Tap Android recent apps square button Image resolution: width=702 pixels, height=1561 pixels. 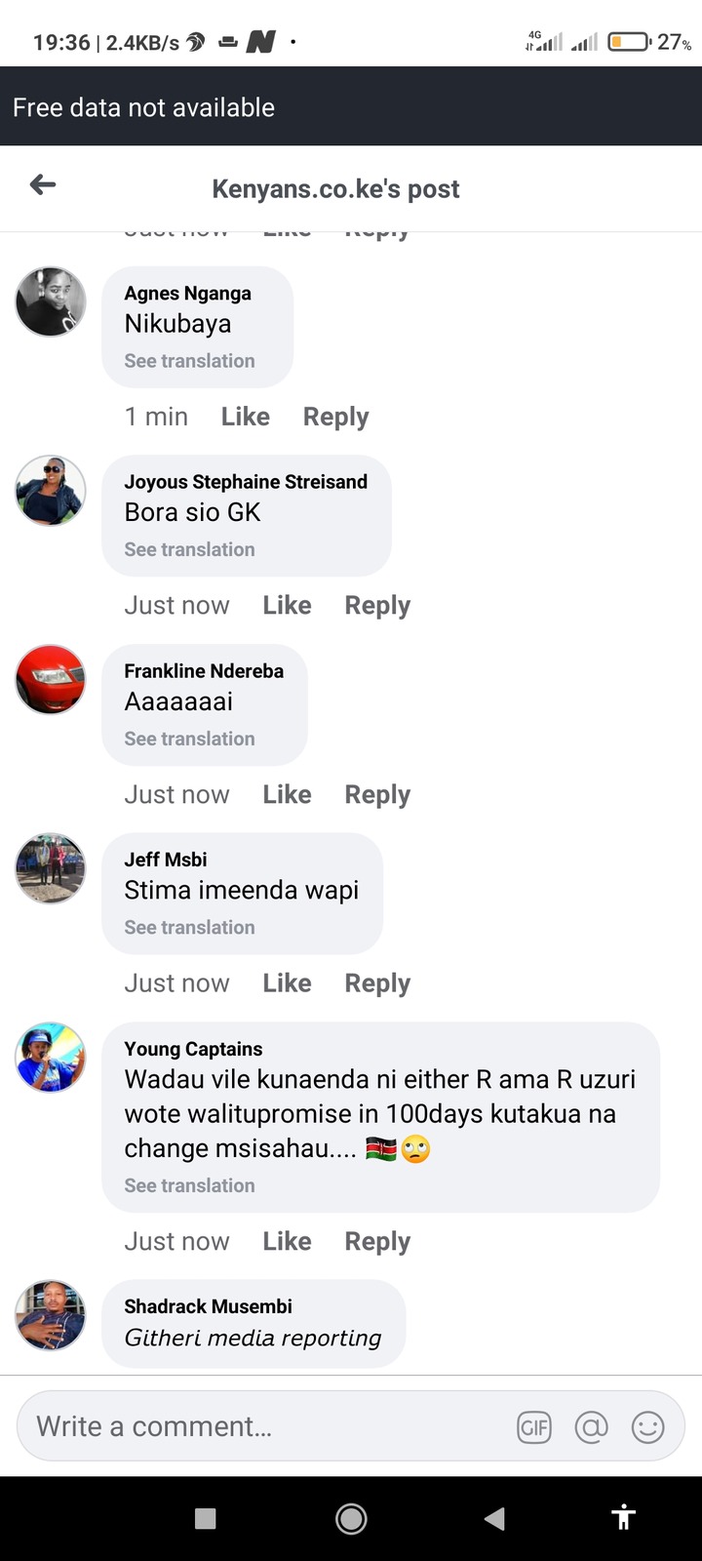[x=205, y=1518]
